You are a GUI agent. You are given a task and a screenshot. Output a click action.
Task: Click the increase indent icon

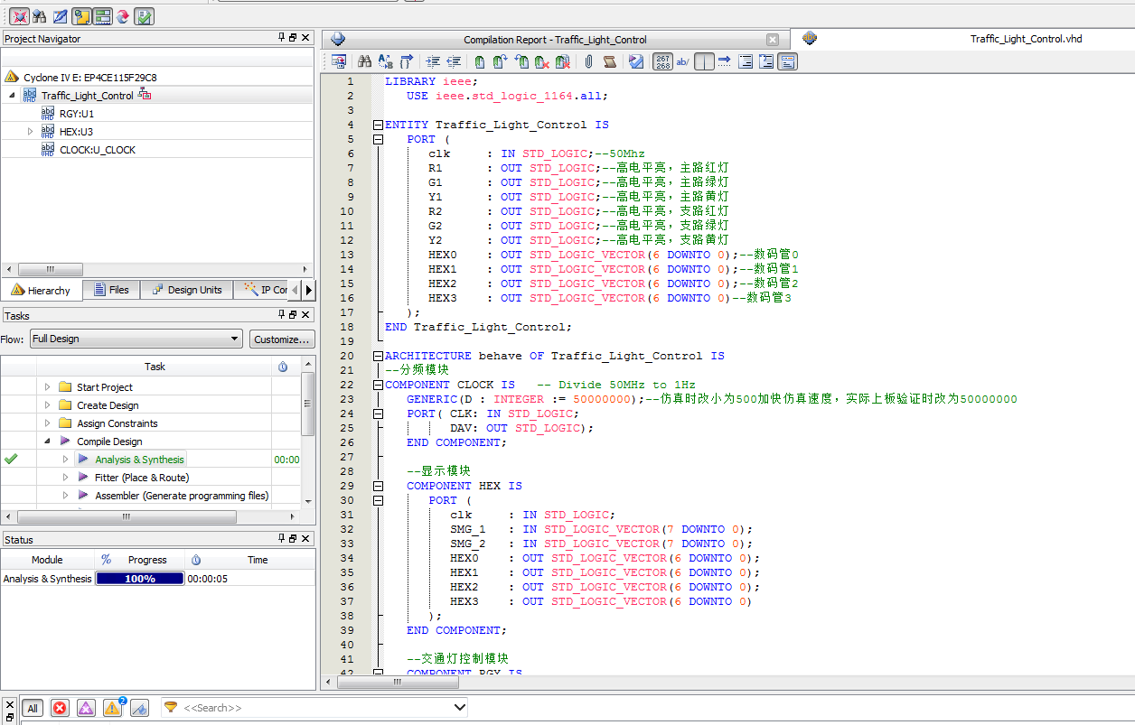(x=433, y=61)
